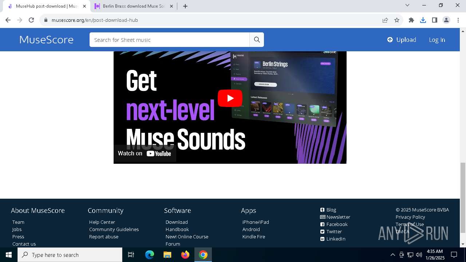Open the Contact us footer link
466x262 pixels.
pos(24,244)
